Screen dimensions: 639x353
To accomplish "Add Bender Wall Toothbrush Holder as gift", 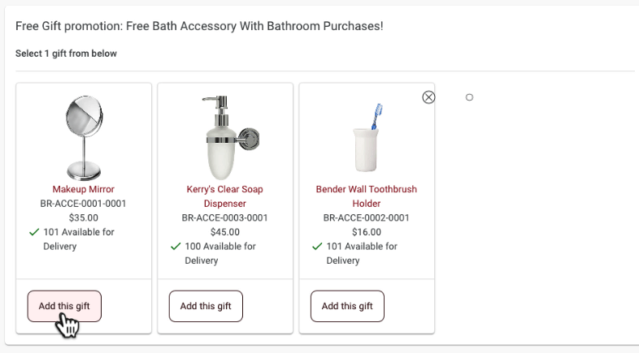I will pos(347,306).
